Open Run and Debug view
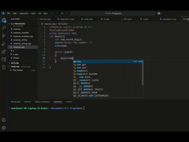The height and width of the screenshot is (142, 189). click(x=4, y=44)
